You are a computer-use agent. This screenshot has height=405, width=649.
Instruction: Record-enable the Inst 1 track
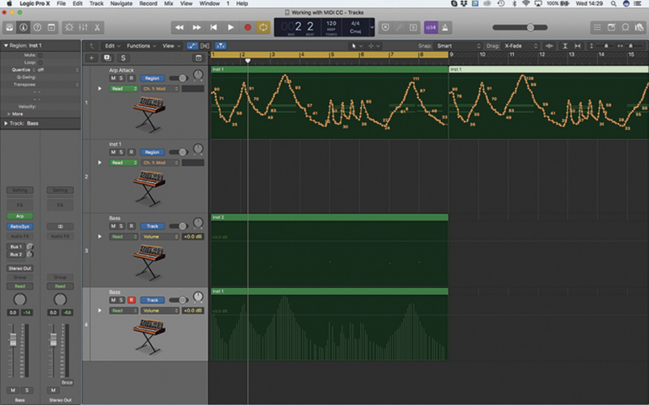131,152
